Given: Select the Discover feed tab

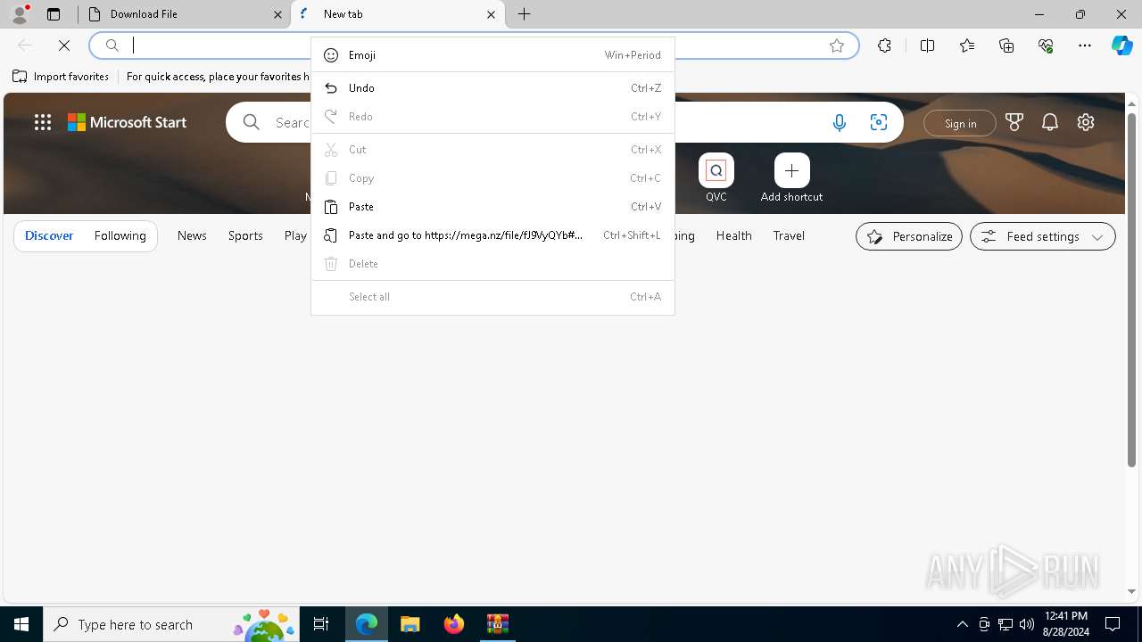Looking at the screenshot, I should [49, 235].
